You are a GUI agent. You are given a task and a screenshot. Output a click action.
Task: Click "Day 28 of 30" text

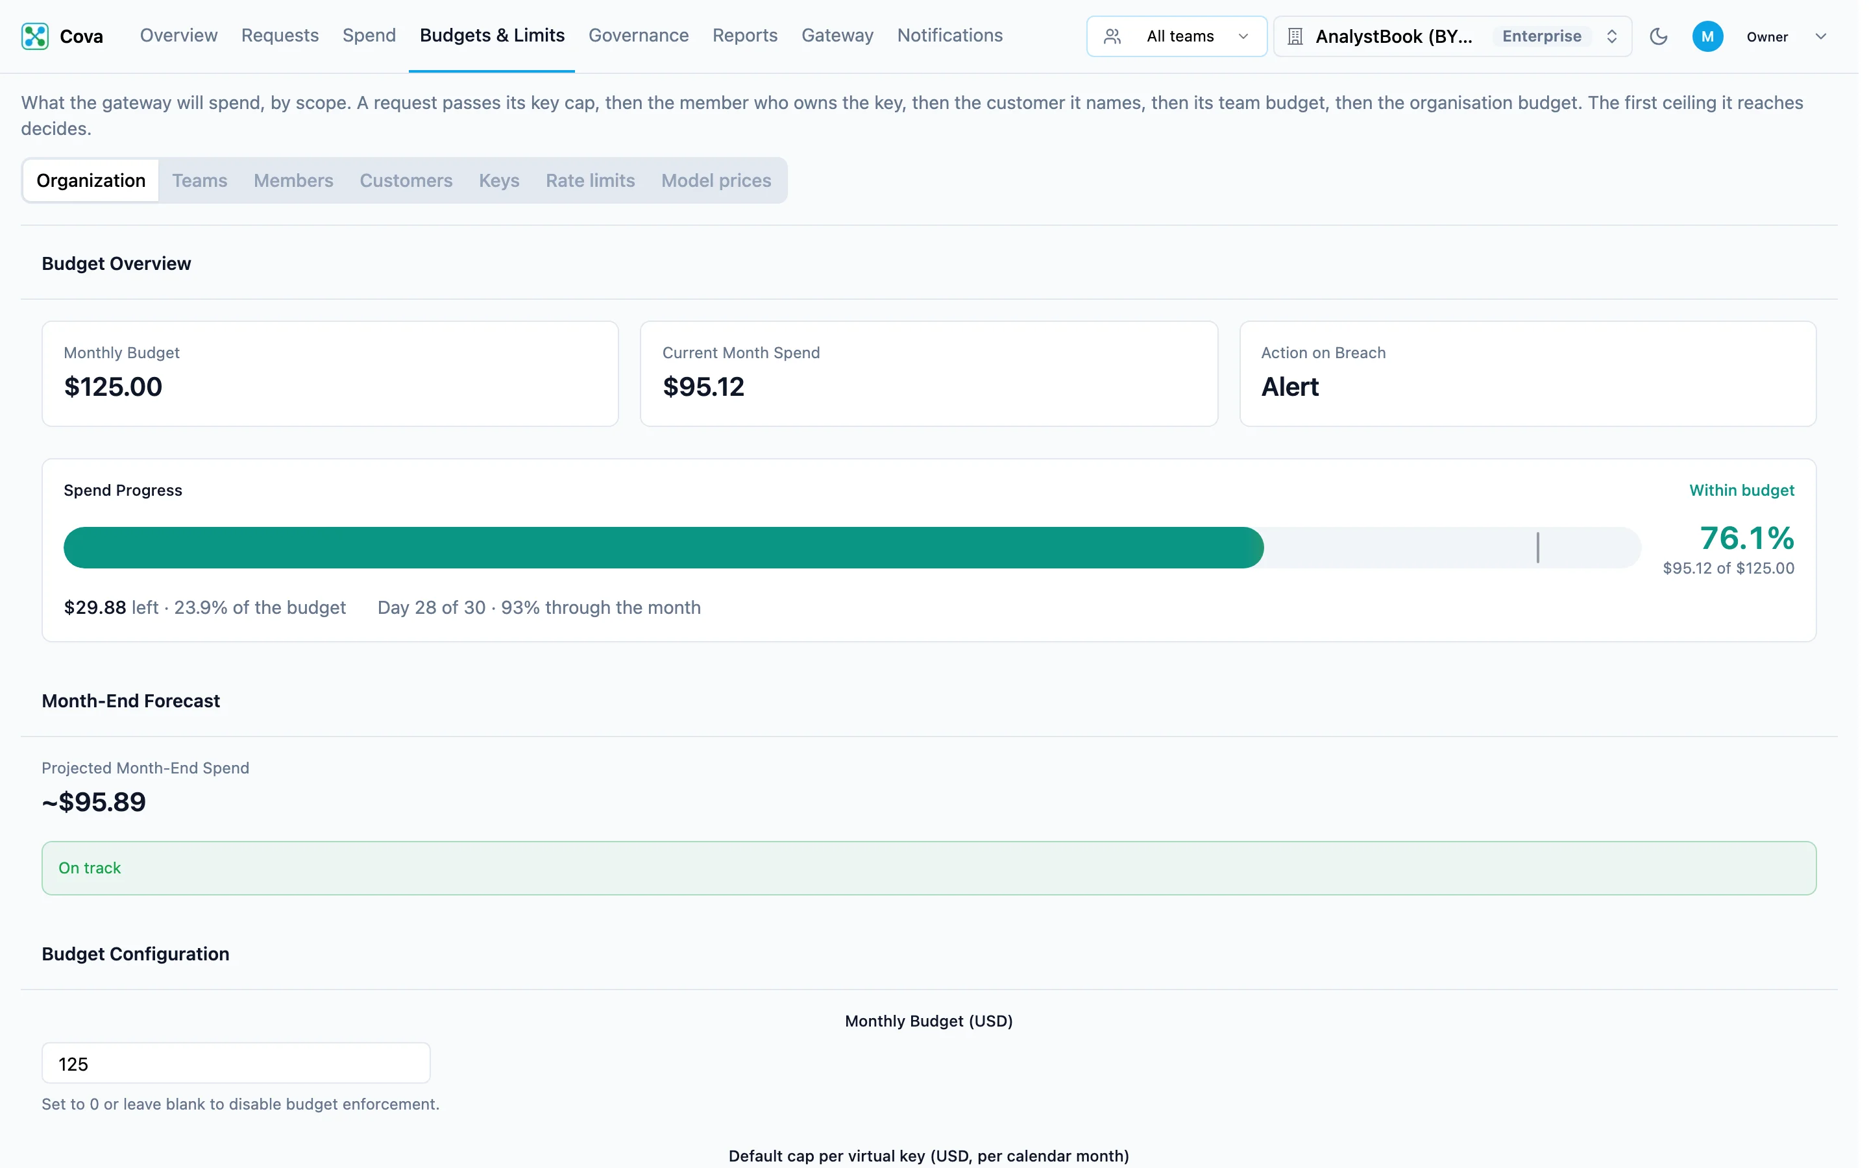coord(431,608)
